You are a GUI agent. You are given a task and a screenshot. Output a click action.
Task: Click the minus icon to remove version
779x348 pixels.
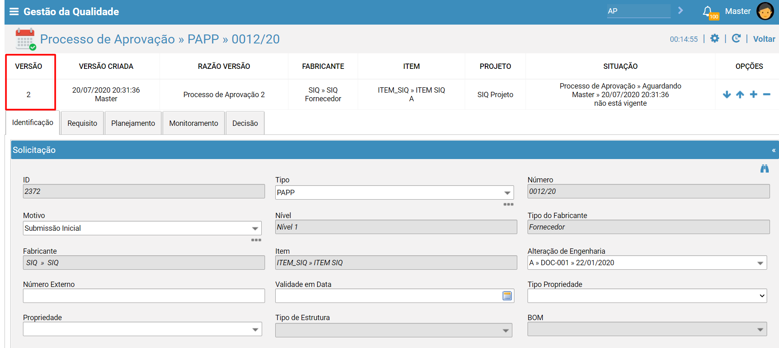tap(767, 95)
